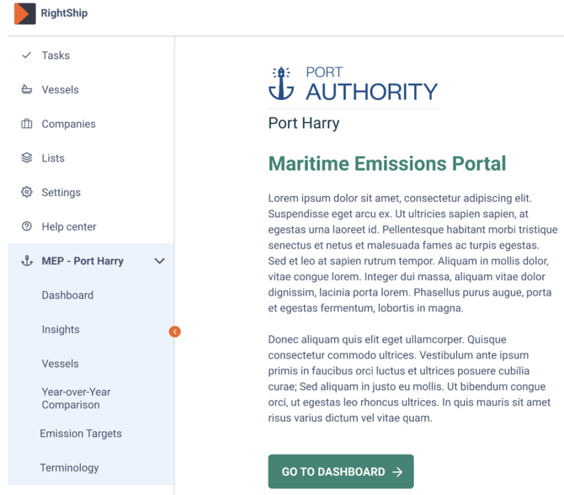The width and height of the screenshot is (564, 495).
Task: Click the Companies briefcase icon
Action: pyautogui.click(x=27, y=124)
